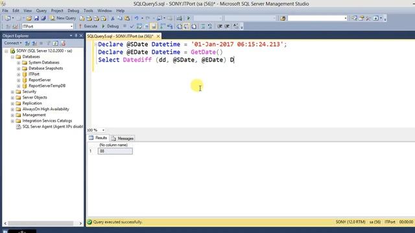Click the Decrease Indent icon

point(220,26)
